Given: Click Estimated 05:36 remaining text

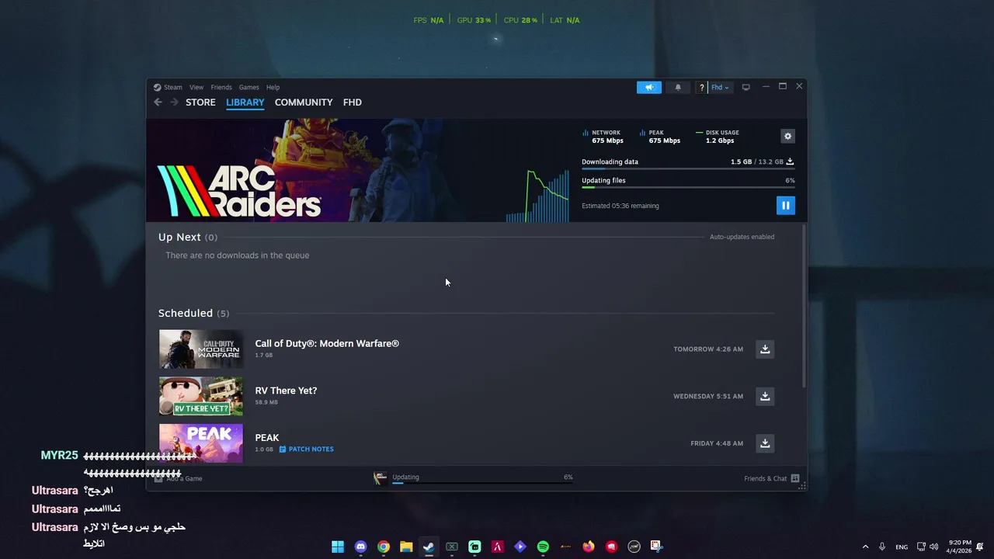Looking at the screenshot, I should (x=620, y=206).
